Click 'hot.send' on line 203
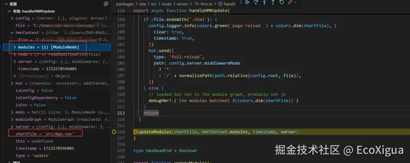Viewport: 410px width, 163px height. click(159, 51)
